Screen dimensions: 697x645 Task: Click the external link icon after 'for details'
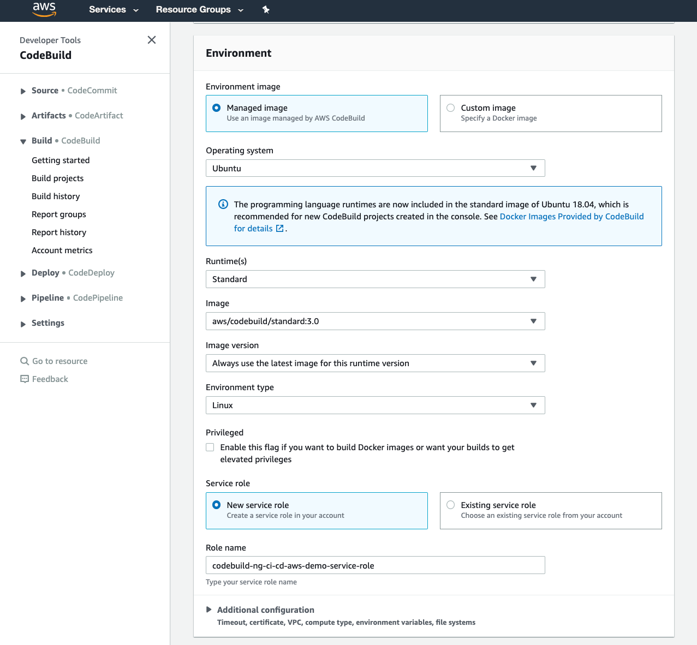pos(279,229)
